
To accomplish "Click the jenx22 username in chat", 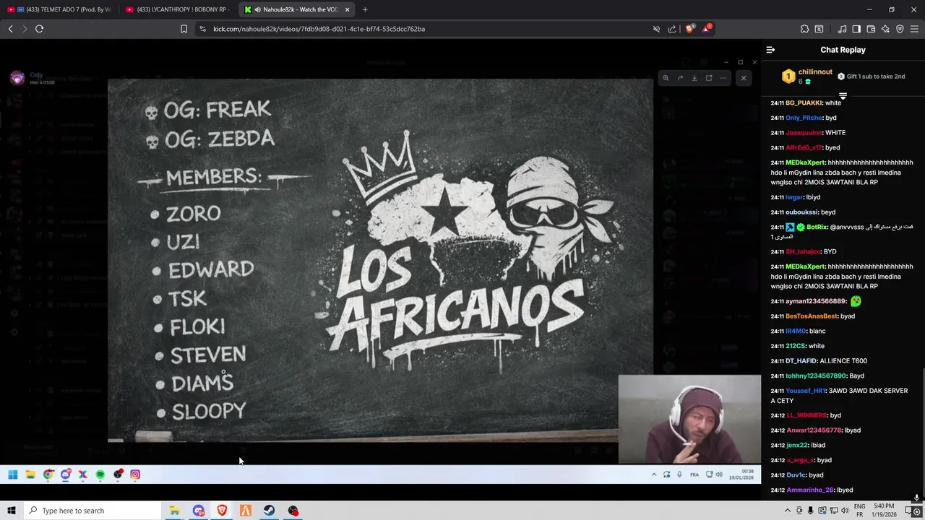I will click(x=797, y=446).
